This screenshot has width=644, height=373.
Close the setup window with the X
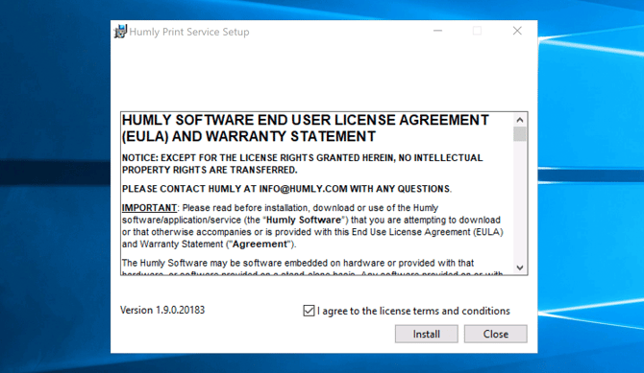517,31
